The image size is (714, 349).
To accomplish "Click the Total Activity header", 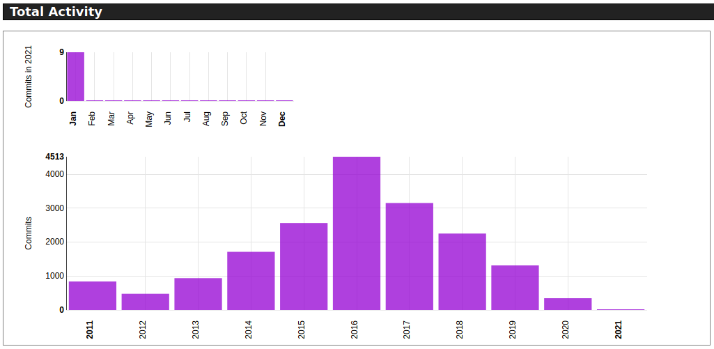I will click(56, 12).
